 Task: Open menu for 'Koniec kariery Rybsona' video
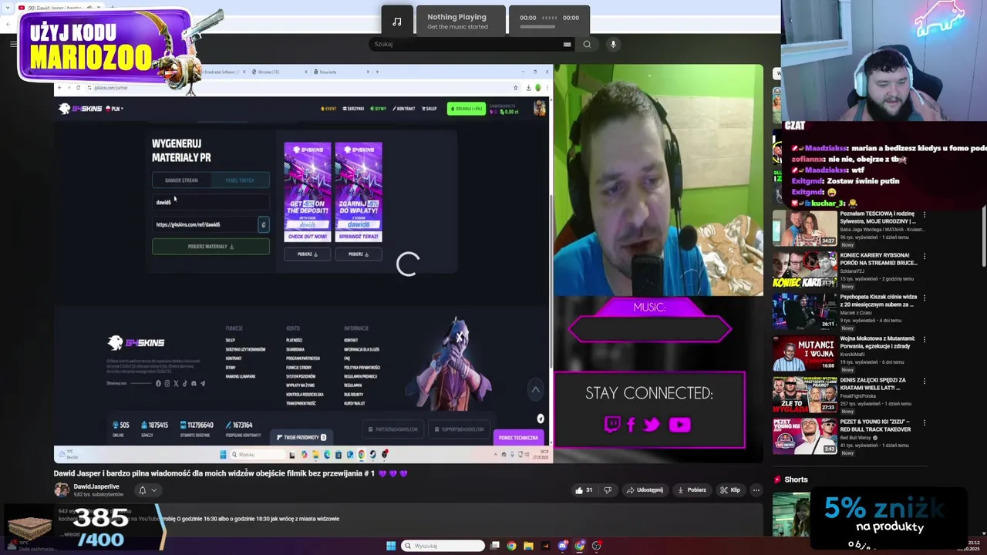tap(924, 257)
